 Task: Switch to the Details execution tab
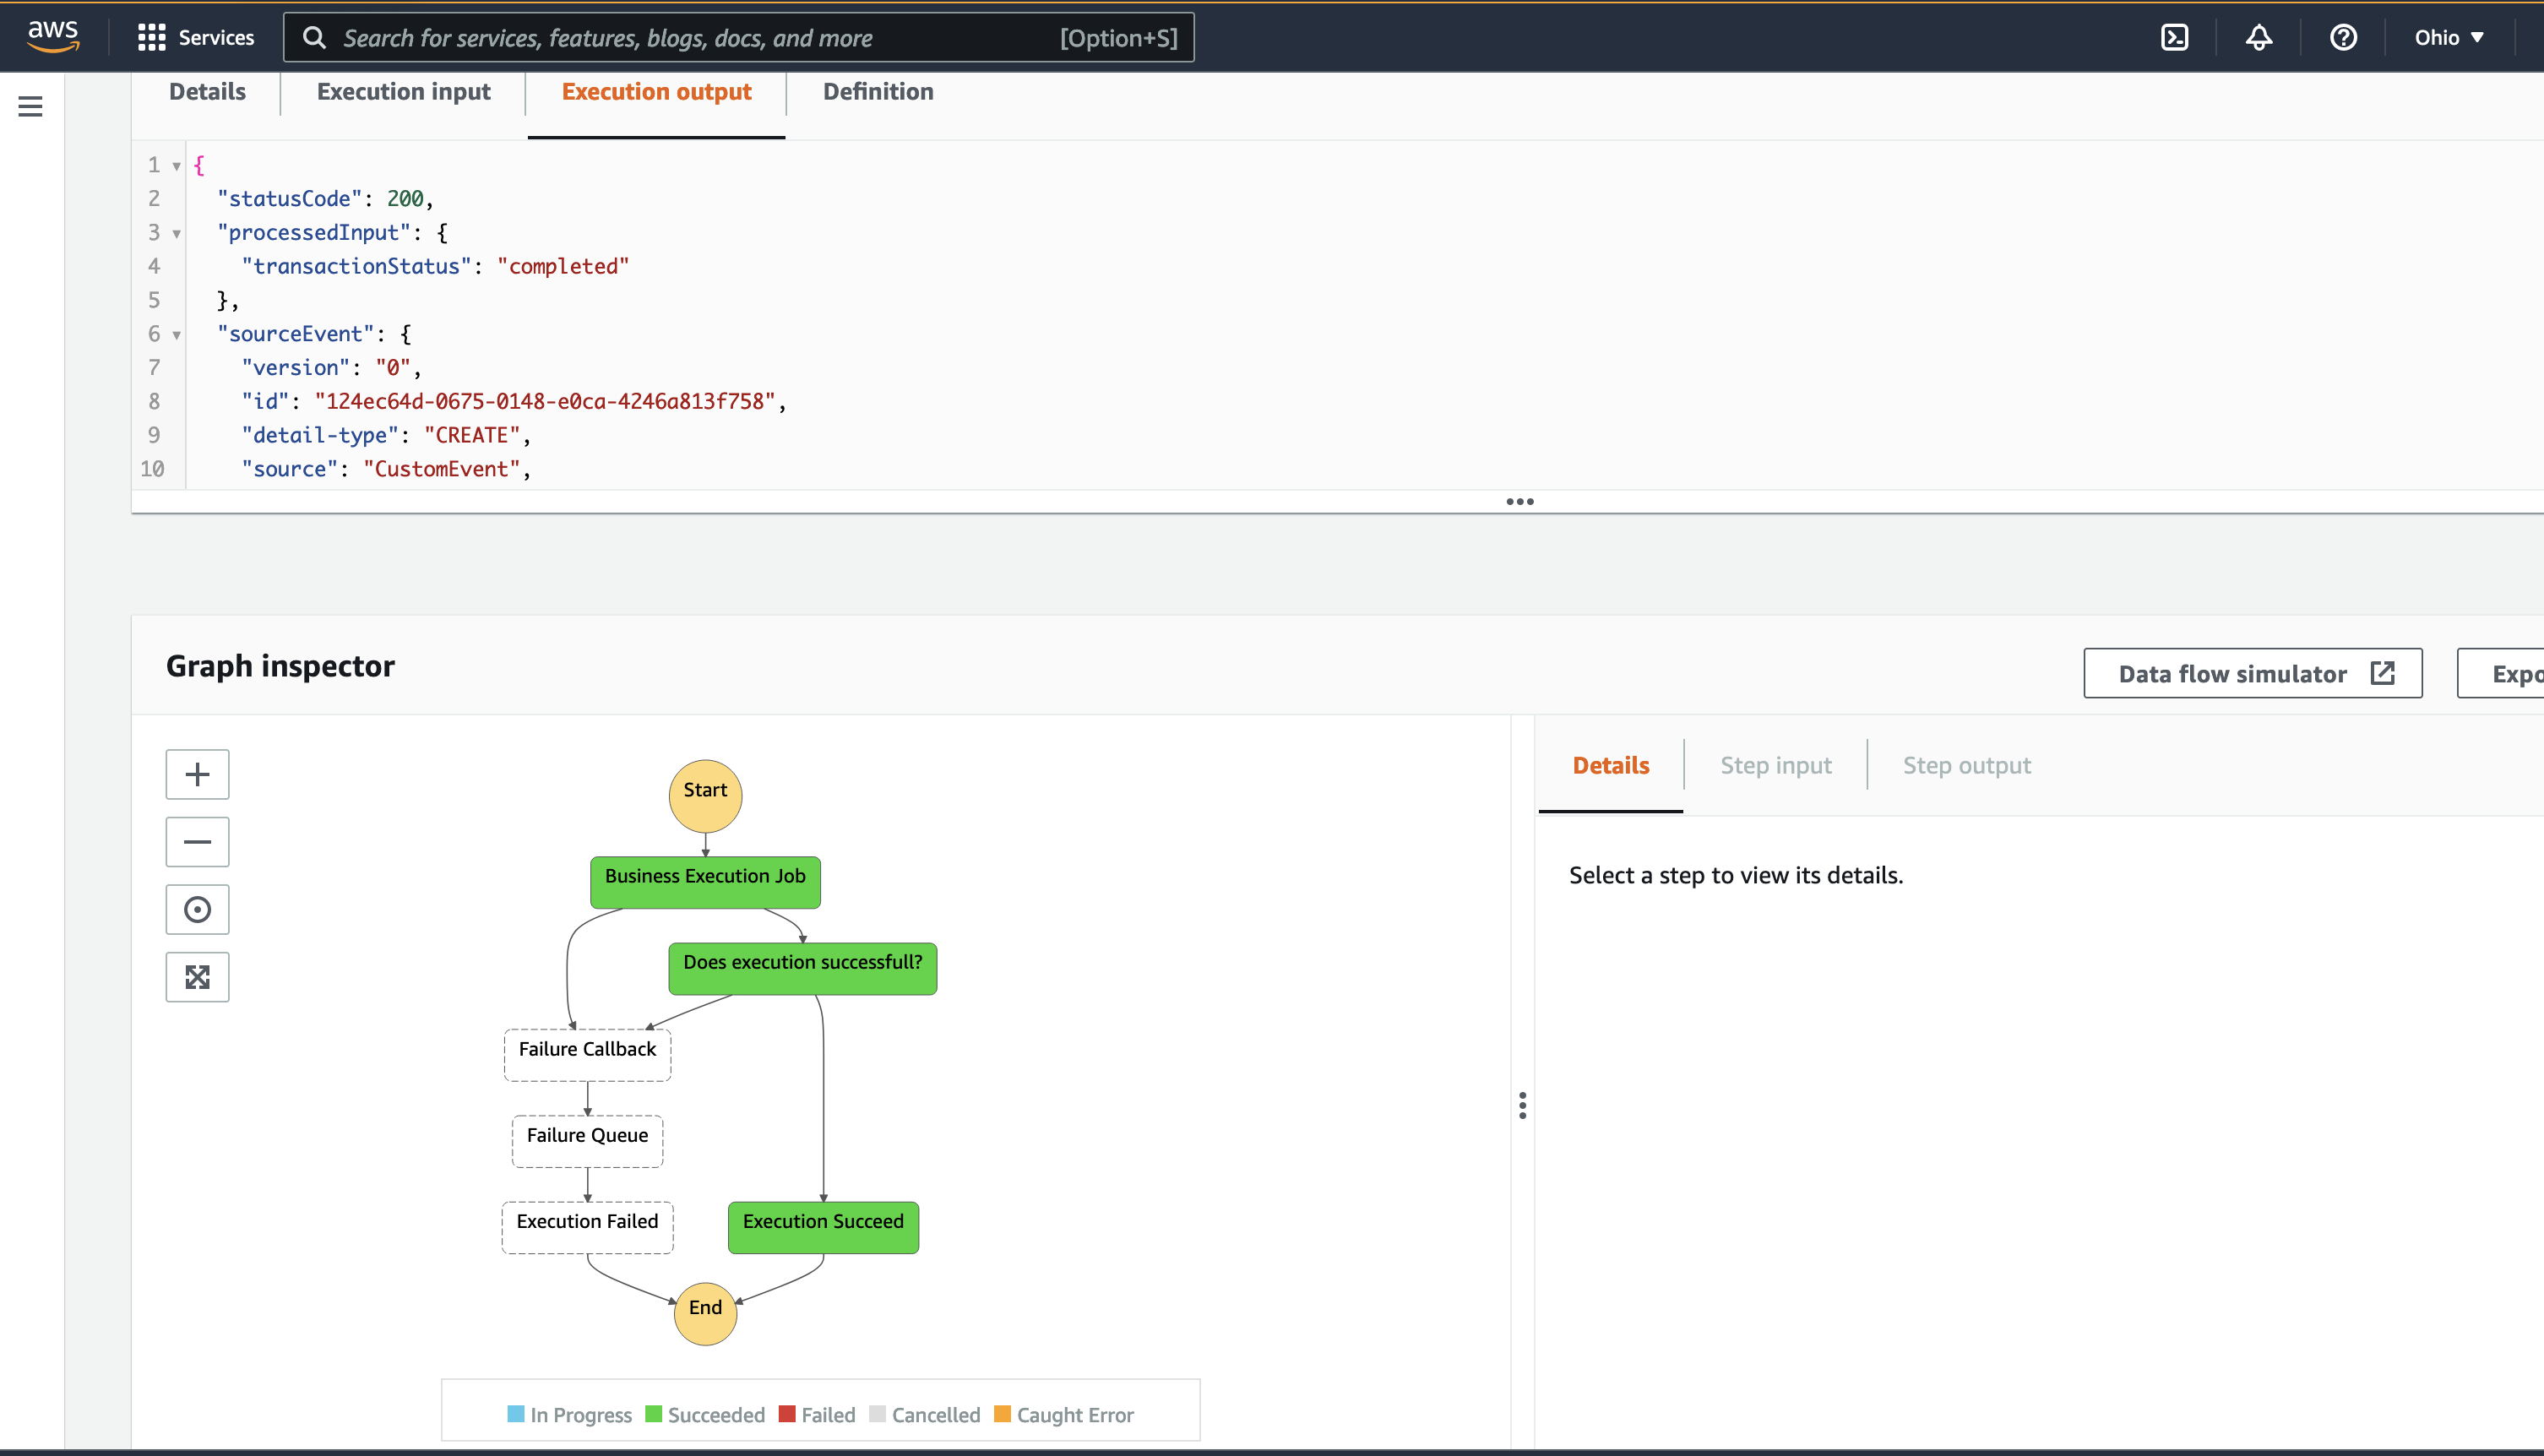pyautogui.click(x=207, y=92)
